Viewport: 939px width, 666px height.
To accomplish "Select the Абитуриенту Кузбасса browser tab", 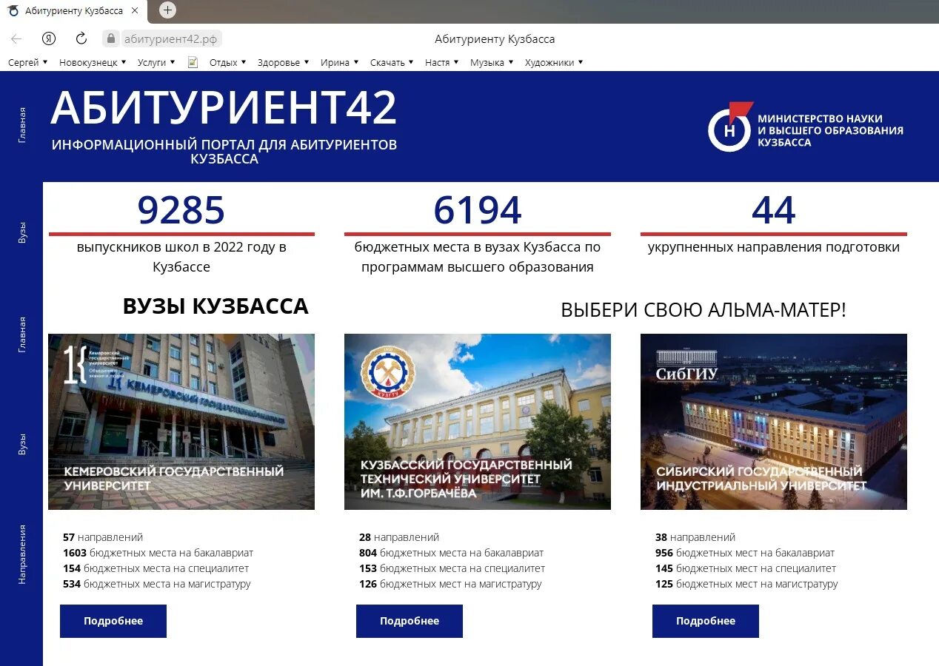I will click(x=73, y=11).
